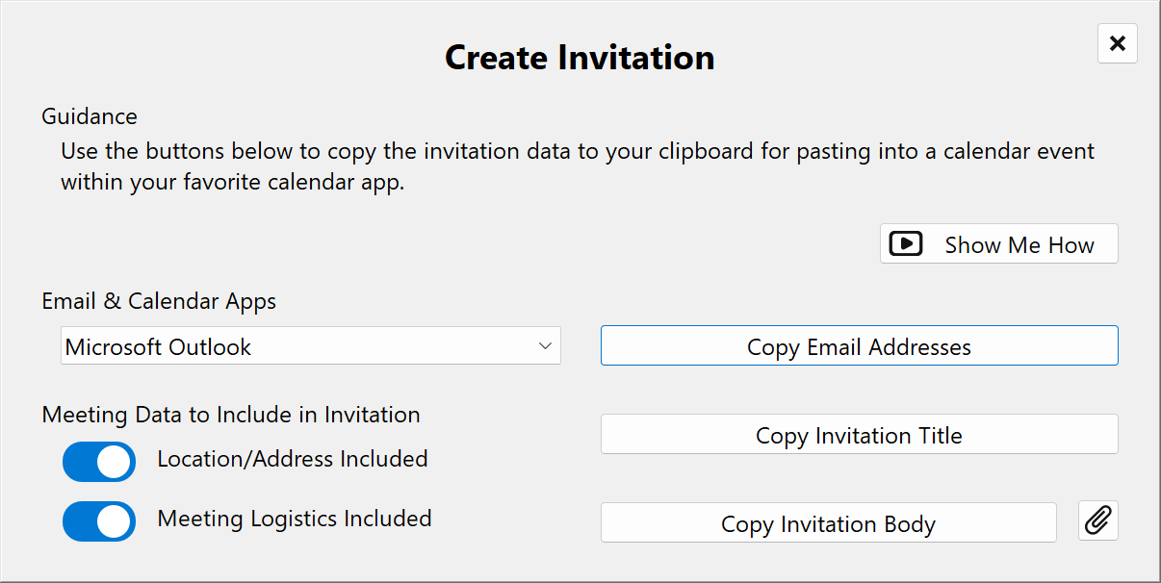This screenshot has width=1161, height=583.
Task: Click the Create Invitation title text
Action: (579, 58)
